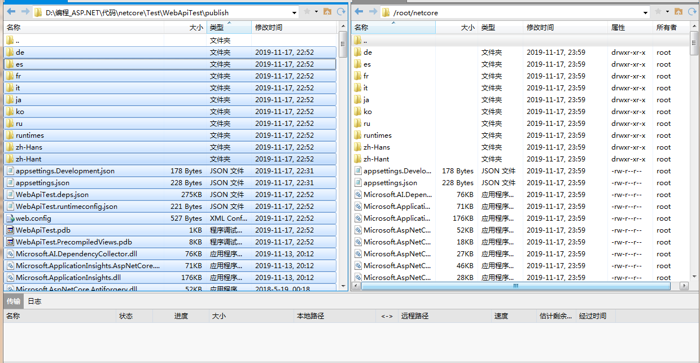Click the remote zh-Hans folder icon
Viewport: 700px width, 363px height.
[358, 147]
